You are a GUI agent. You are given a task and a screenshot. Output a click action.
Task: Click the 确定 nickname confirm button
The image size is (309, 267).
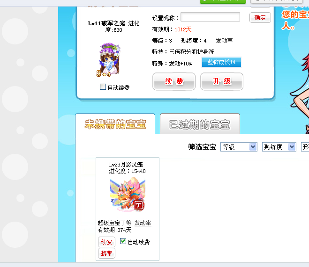(x=260, y=18)
